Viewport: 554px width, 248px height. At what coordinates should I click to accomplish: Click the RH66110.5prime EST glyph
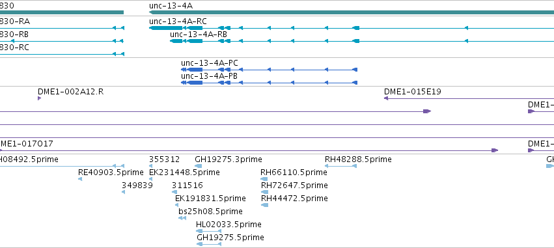tap(264, 179)
